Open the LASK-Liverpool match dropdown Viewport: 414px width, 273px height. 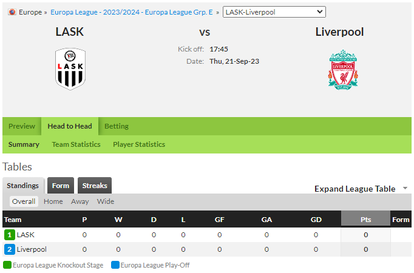pyautogui.click(x=274, y=12)
